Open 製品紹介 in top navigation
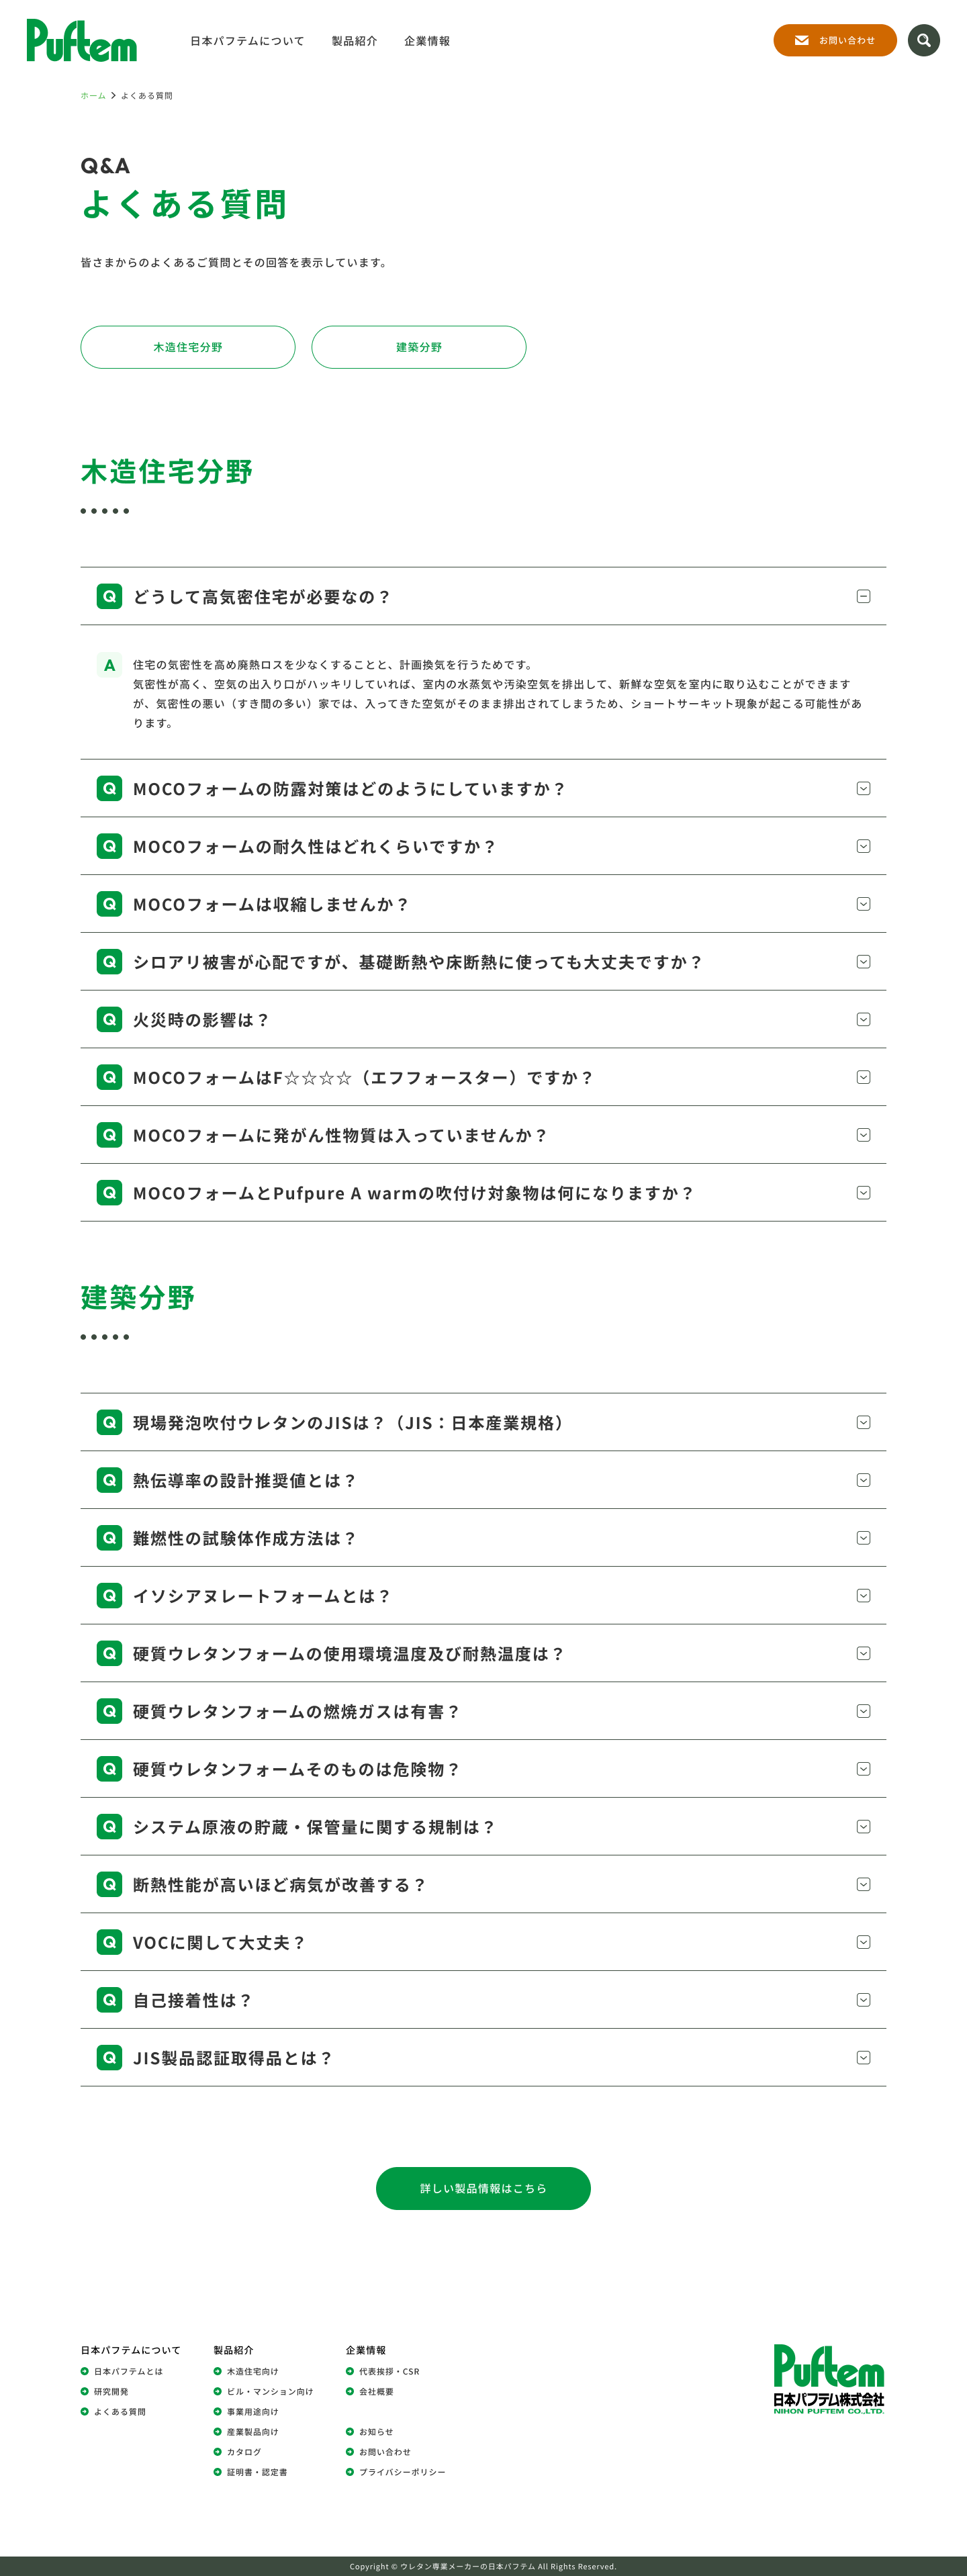Viewport: 967px width, 2576px height. [354, 41]
